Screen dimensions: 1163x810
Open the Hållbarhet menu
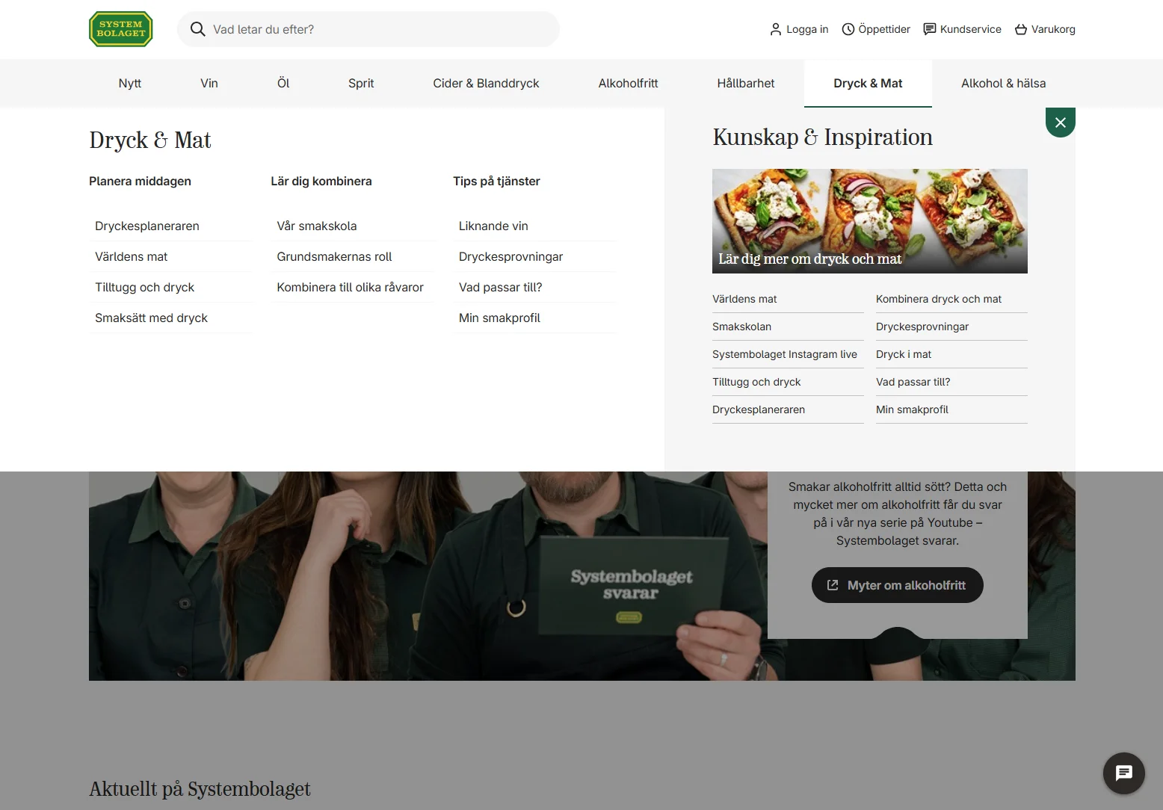pos(746,83)
